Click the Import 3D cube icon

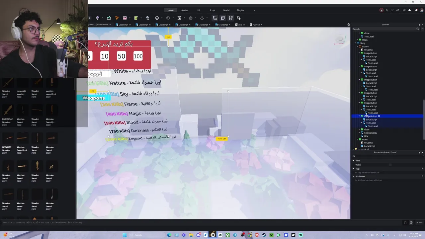(147, 18)
